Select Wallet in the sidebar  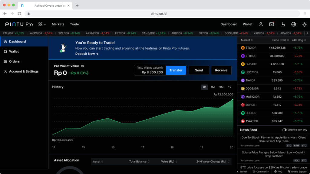[x=24, y=51]
